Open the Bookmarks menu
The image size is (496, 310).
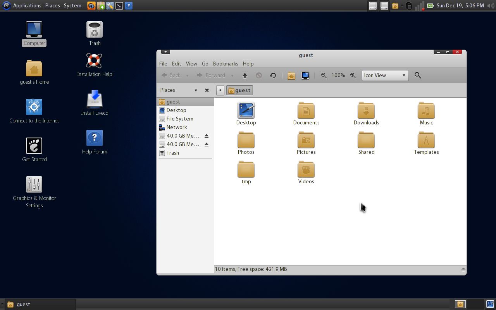click(226, 64)
